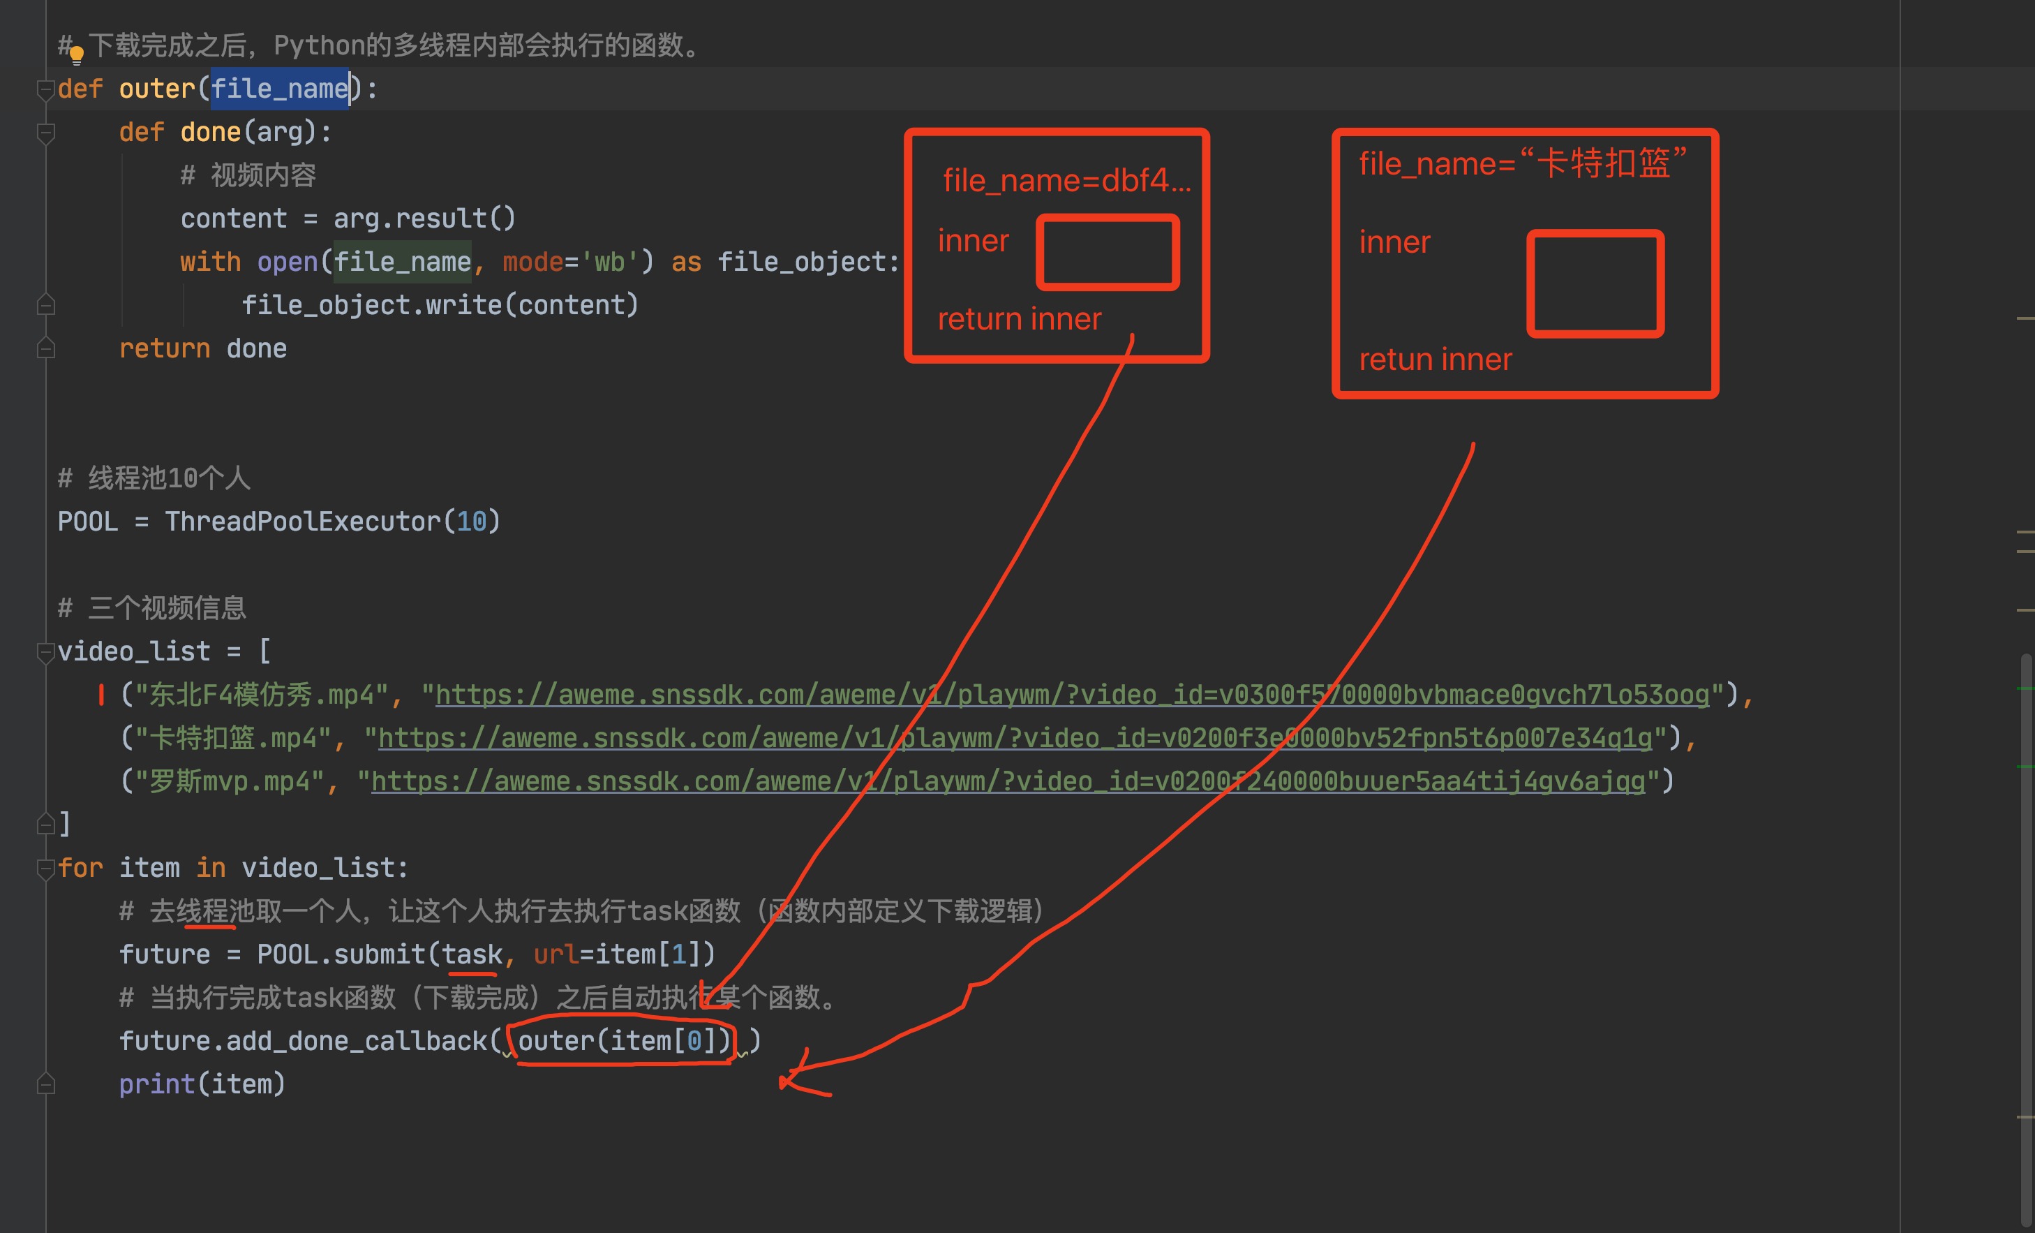
Task: Click the fold end marker beside file_object.write
Action: tap(46, 305)
